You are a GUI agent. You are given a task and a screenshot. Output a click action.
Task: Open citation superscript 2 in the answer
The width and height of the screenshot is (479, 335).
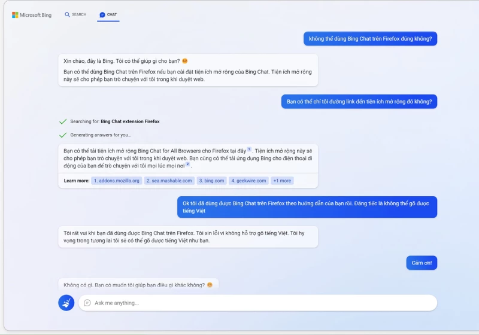coord(187,164)
